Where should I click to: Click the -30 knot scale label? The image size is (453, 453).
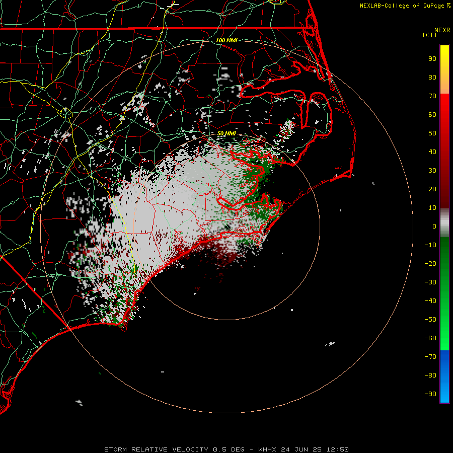tap(430, 282)
